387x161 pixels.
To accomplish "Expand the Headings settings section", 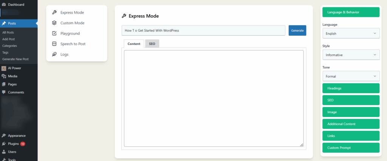I will click(351, 88).
